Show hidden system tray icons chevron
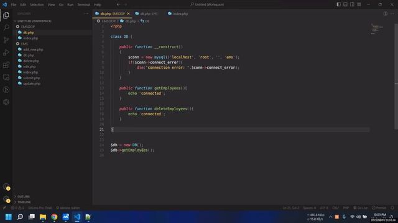Viewport: 398px width, 223px height. tap(330, 217)
